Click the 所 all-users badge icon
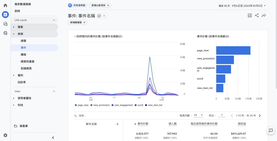The image size is (277, 141). pyautogui.click(x=70, y=5)
